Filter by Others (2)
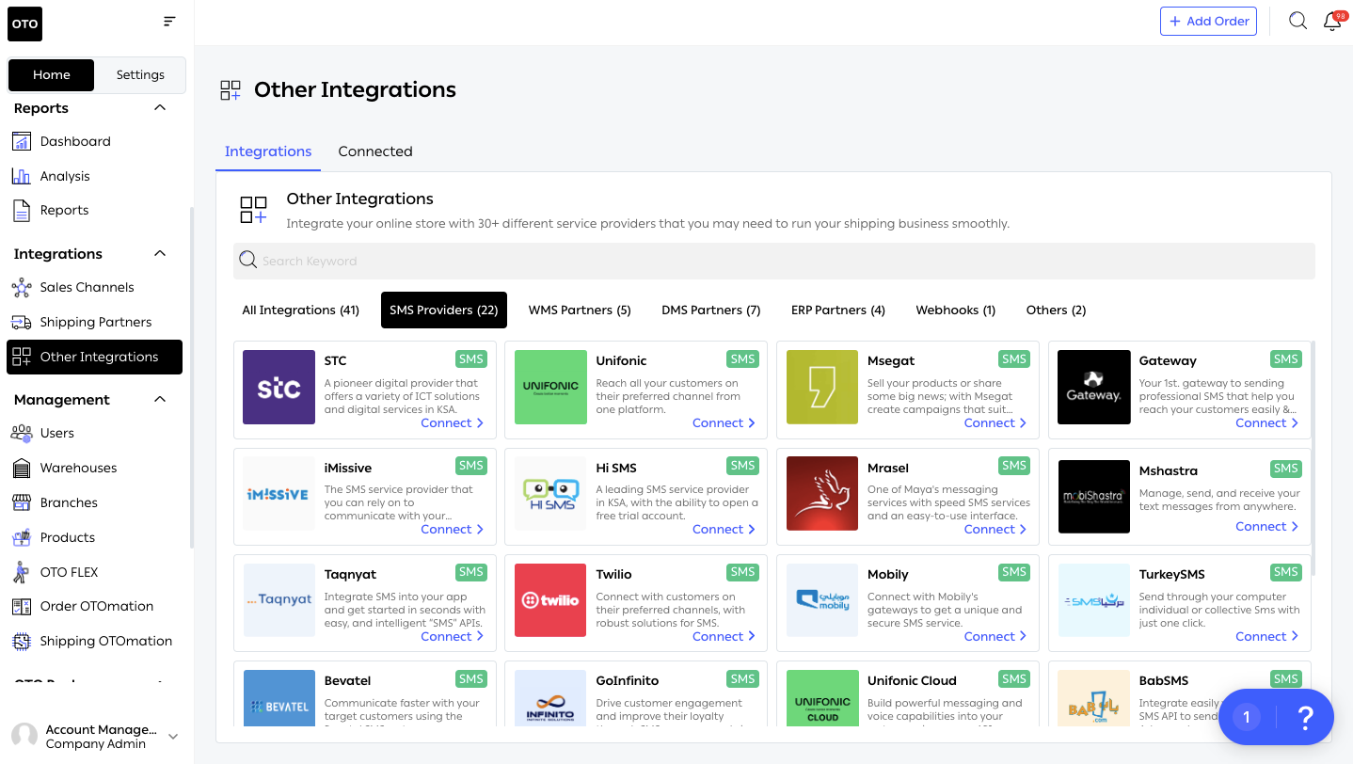1353x764 pixels. [x=1056, y=310]
